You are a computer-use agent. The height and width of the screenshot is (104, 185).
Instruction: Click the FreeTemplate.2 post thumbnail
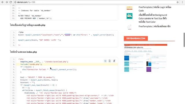pyautogui.click(x=129, y=8)
